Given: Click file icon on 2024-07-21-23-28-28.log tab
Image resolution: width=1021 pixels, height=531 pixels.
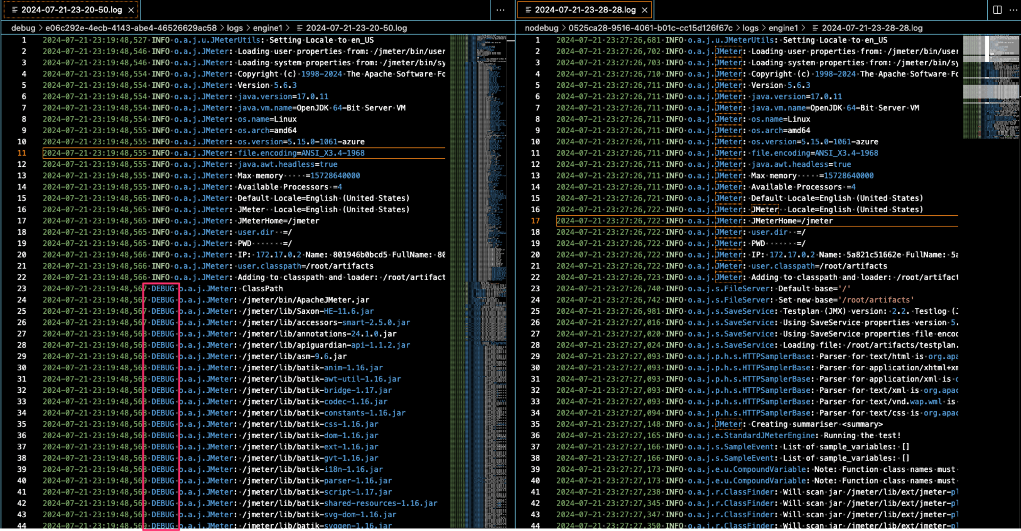Looking at the screenshot, I should tap(528, 10).
